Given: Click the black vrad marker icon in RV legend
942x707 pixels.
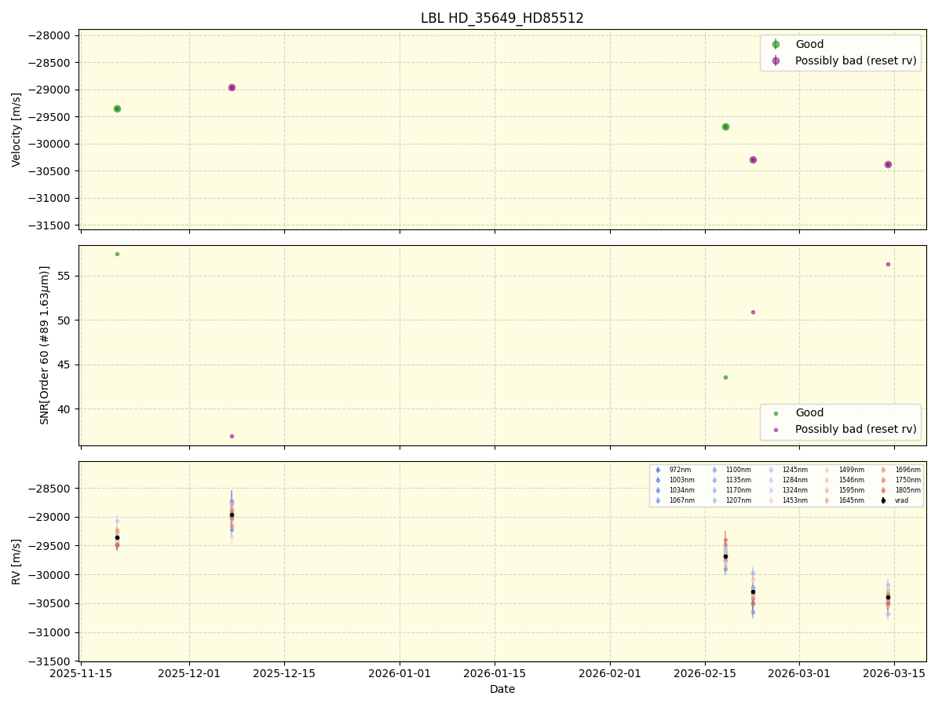Looking at the screenshot, I should tap(882, 500).
